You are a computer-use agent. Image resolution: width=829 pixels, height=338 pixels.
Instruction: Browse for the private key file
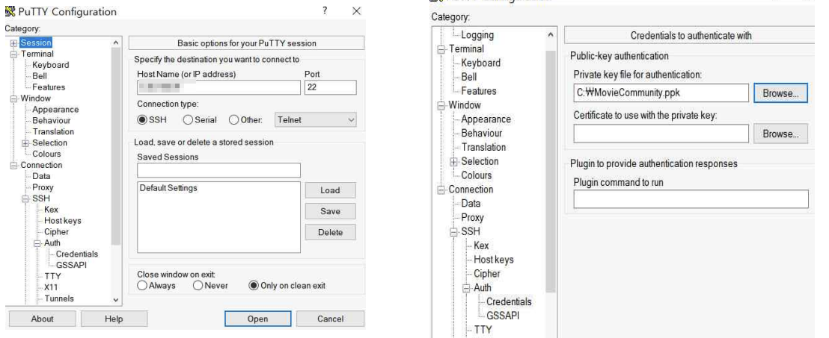(781, 93)
